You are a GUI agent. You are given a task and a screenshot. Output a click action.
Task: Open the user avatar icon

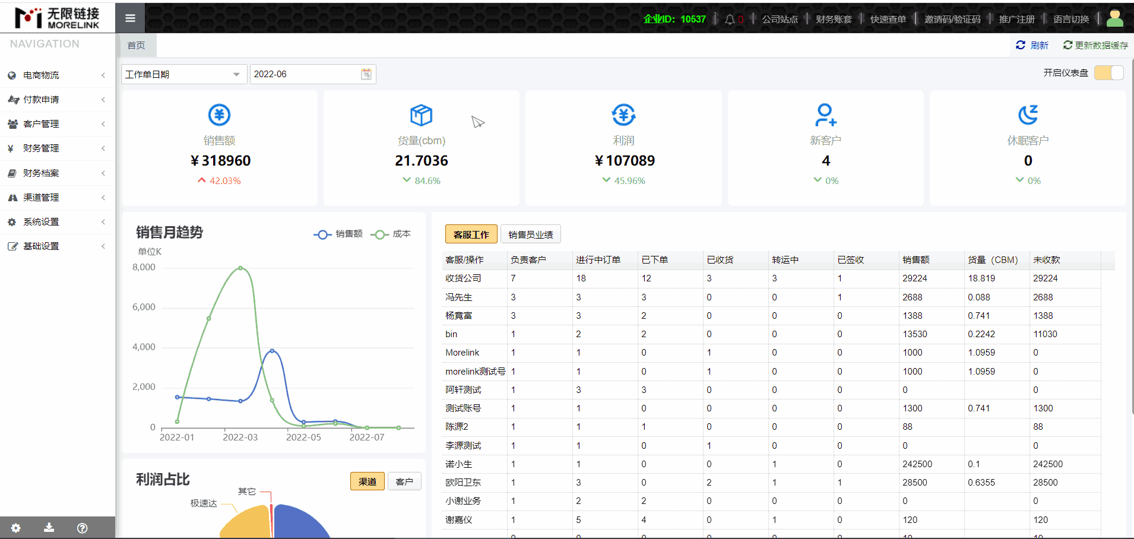[x=1114, y=18]
